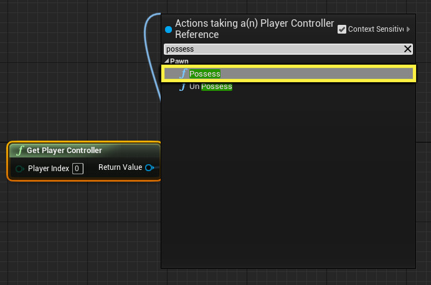Select the Get Player Controller node title

coord(64,150)
